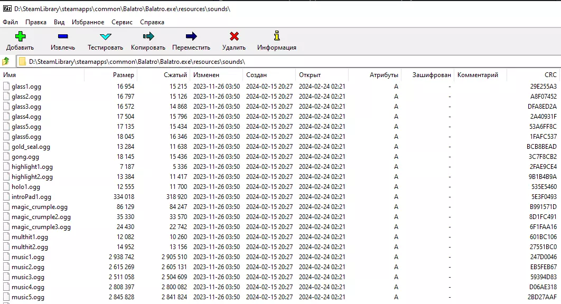Select the highlight2.ogg file name
The image size is (561, 304).
click(32, 177)
